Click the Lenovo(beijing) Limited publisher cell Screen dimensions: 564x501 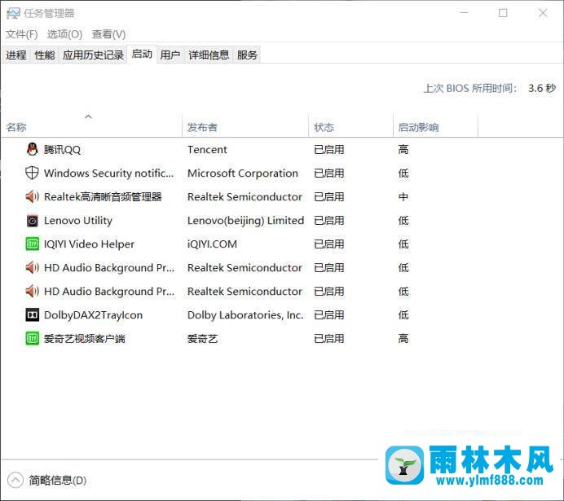pos(245,220)
